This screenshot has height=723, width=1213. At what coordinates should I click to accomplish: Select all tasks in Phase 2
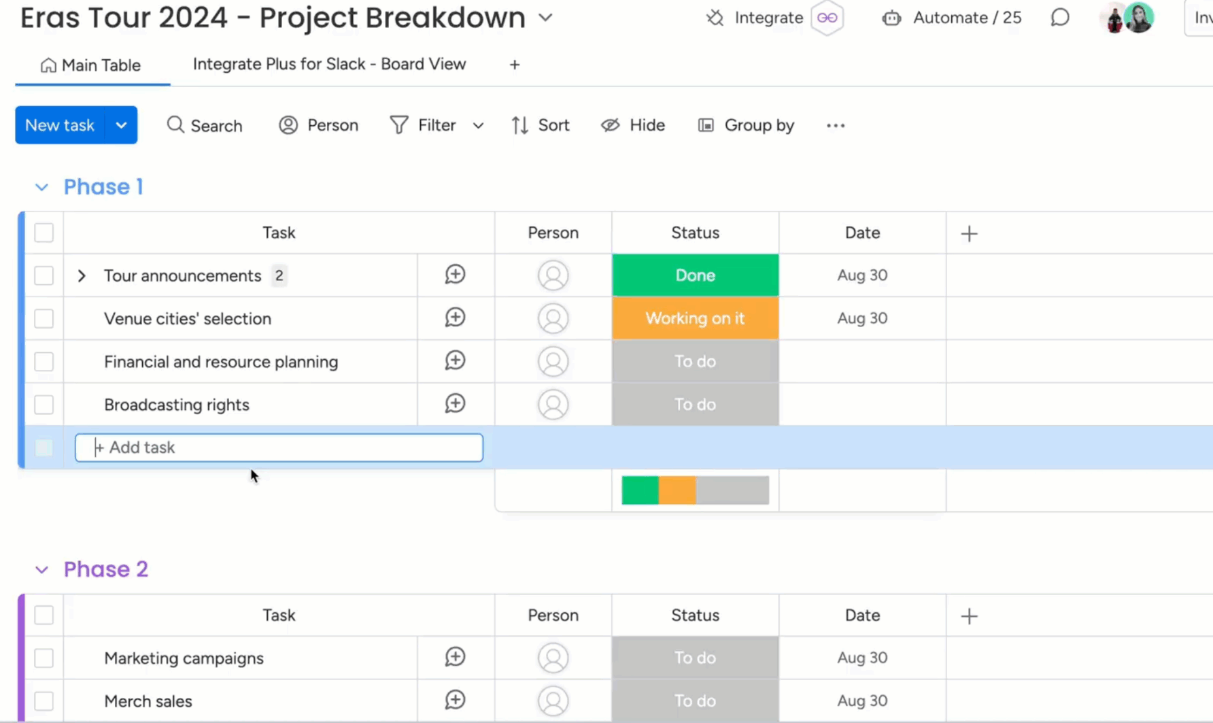pyautogui.click(x=44, y=615)
